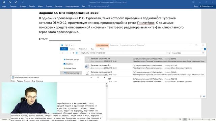Switch to the Вид tab in Explorer
216x121 pixels.
pos(92,49)
